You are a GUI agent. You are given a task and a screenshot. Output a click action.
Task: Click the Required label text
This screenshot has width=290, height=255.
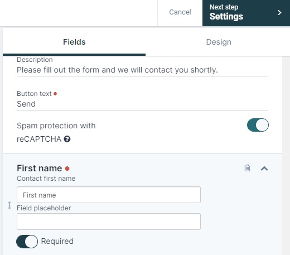57,241
